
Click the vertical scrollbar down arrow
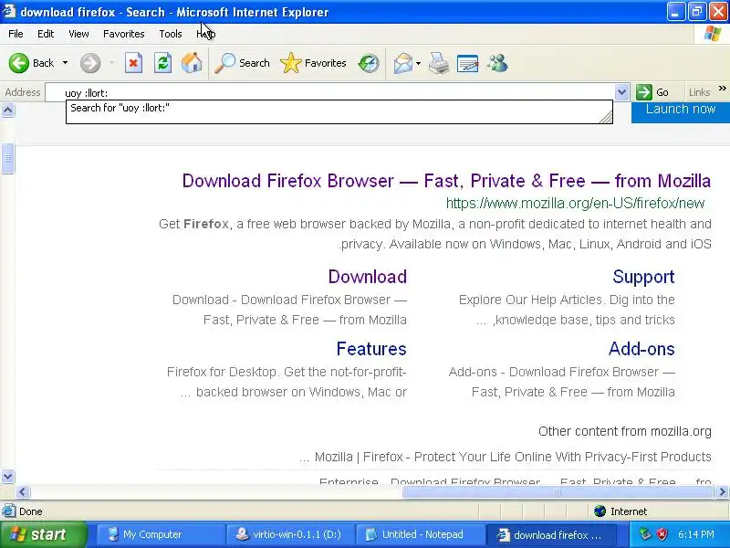coord(8,476)
